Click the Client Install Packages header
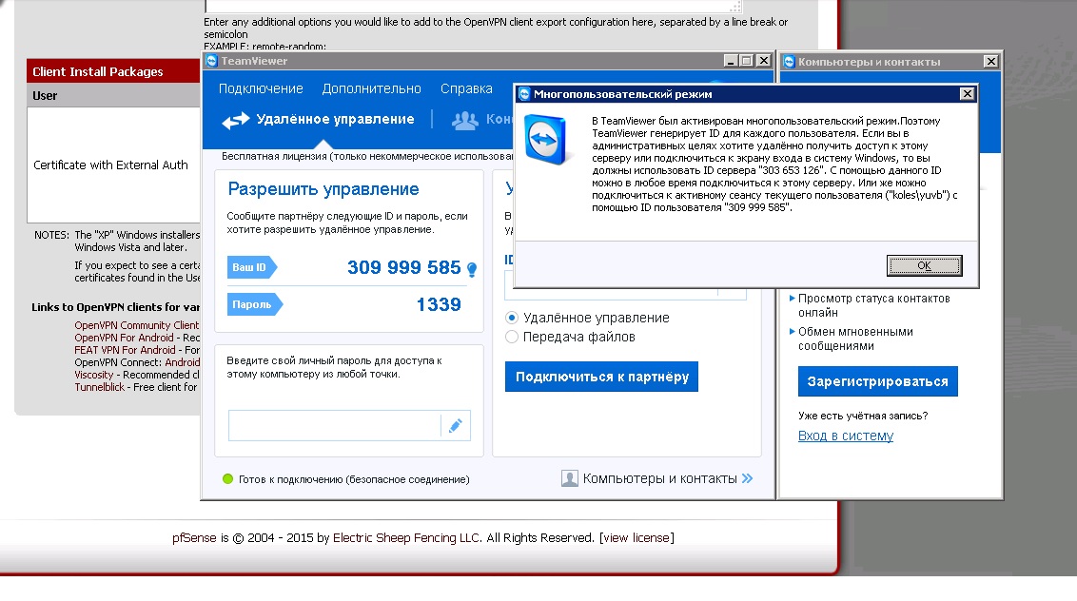Viewport: 1077px width, 601px height. click(x=98, y=71)
